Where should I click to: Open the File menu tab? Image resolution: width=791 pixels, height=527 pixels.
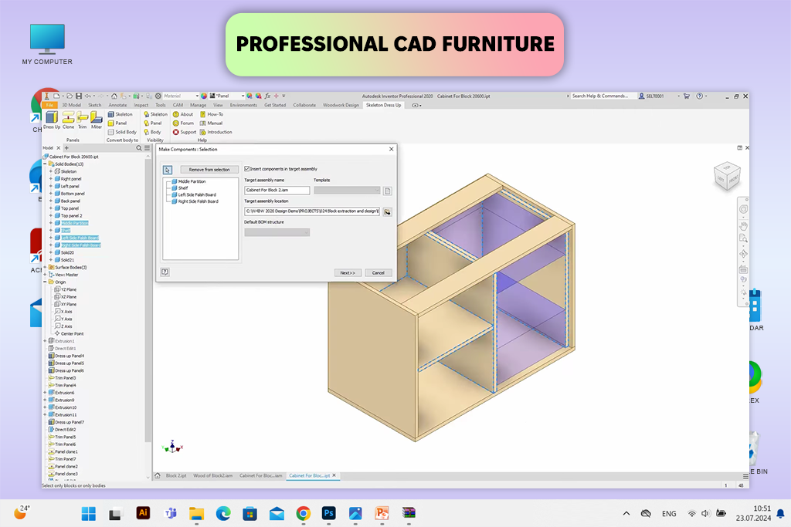49,105
